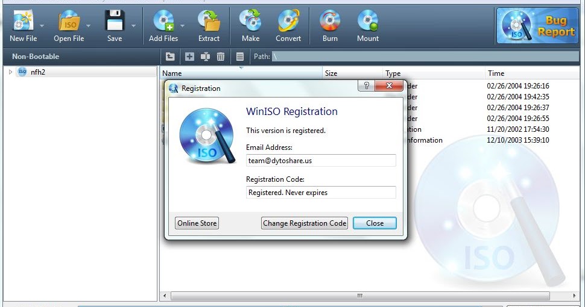Click the horizontal scrollbar right arrow

[575, 296]
